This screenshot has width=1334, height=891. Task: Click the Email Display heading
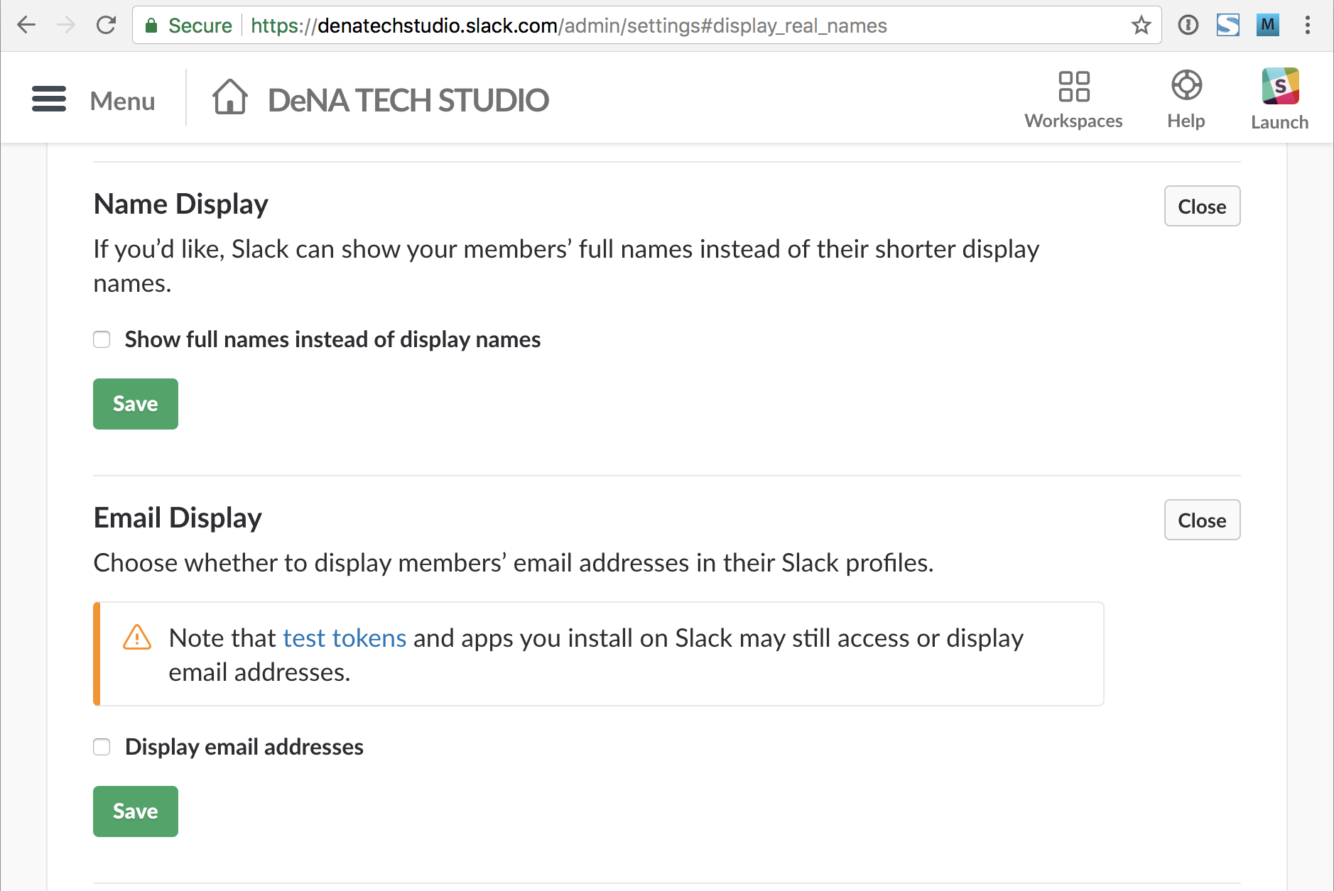[178, 518]
